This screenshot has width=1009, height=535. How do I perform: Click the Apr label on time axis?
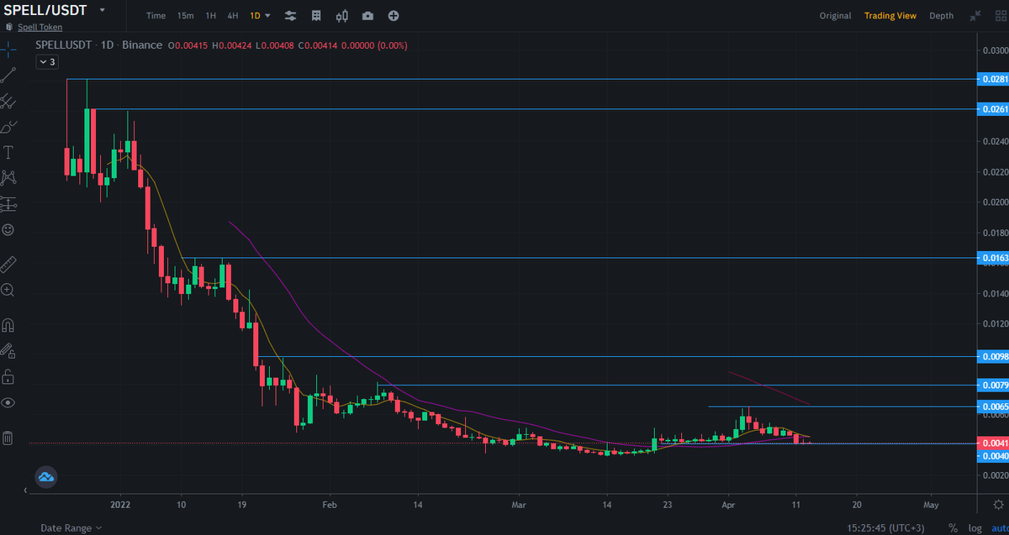tap(730, 506)
